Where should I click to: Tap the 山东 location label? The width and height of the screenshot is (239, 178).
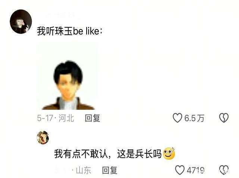point(84,170)
